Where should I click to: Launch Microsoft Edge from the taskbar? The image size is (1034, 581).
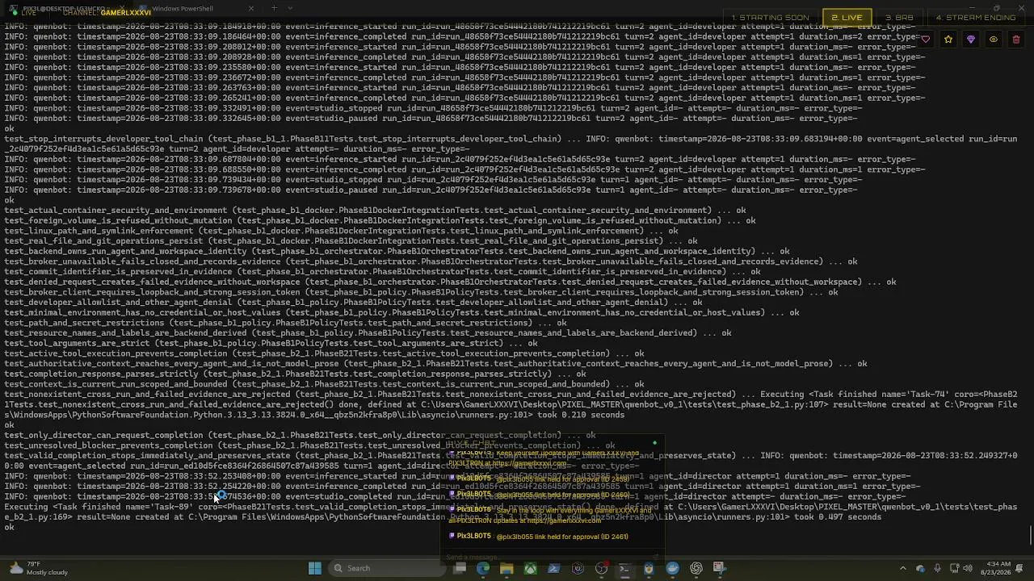483,568
